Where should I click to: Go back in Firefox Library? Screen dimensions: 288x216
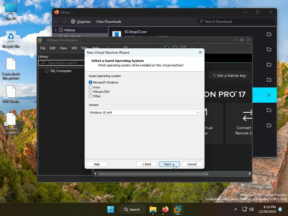point(57,22)
